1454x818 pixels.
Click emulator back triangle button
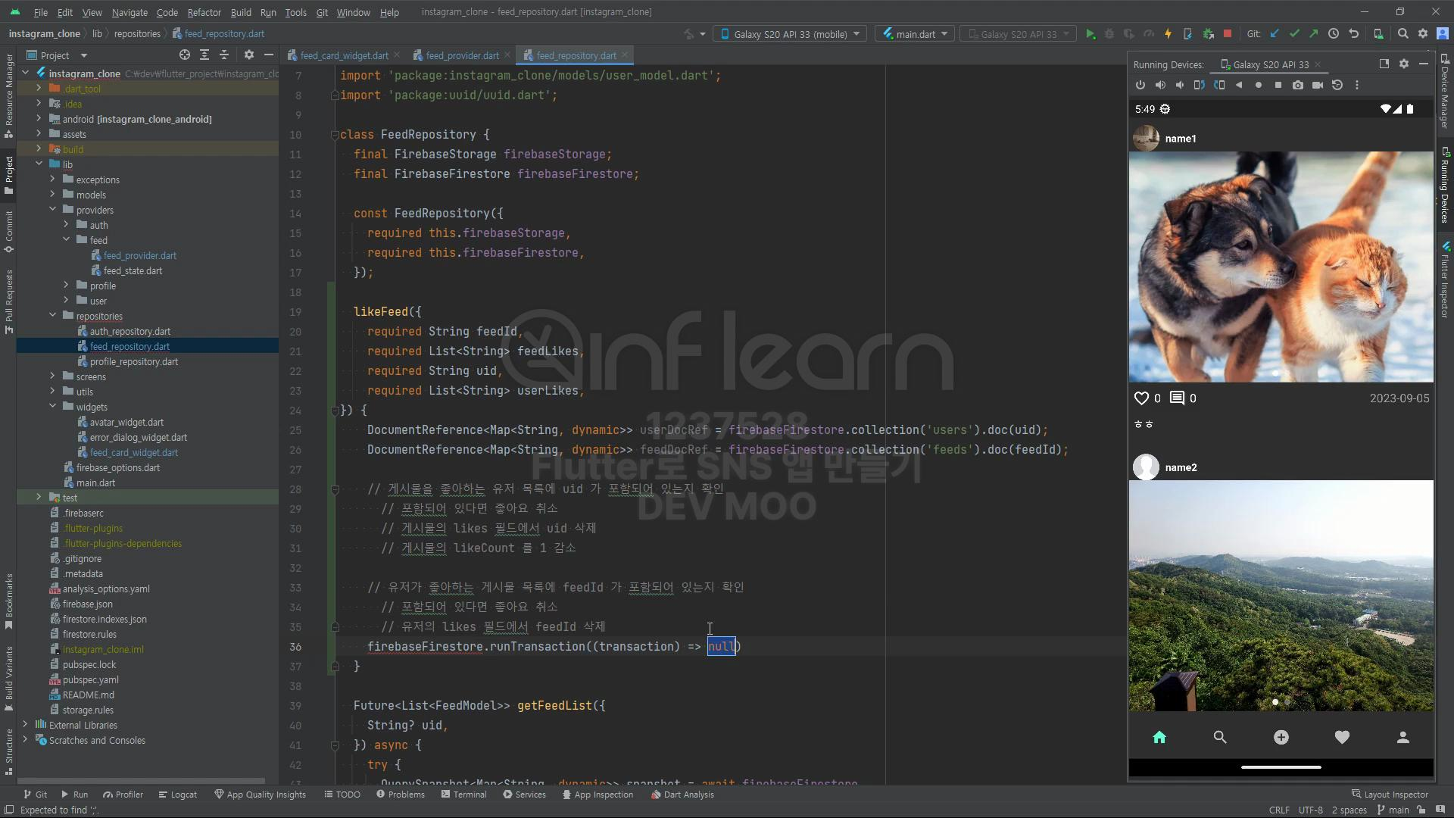point(1239,85)
